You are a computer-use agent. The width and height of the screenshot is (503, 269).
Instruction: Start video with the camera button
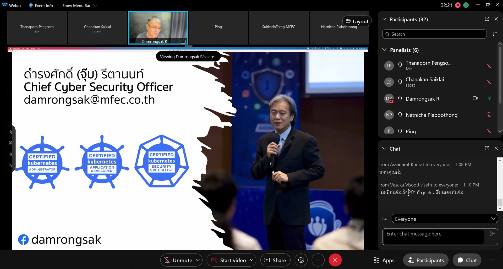[228, 260]
